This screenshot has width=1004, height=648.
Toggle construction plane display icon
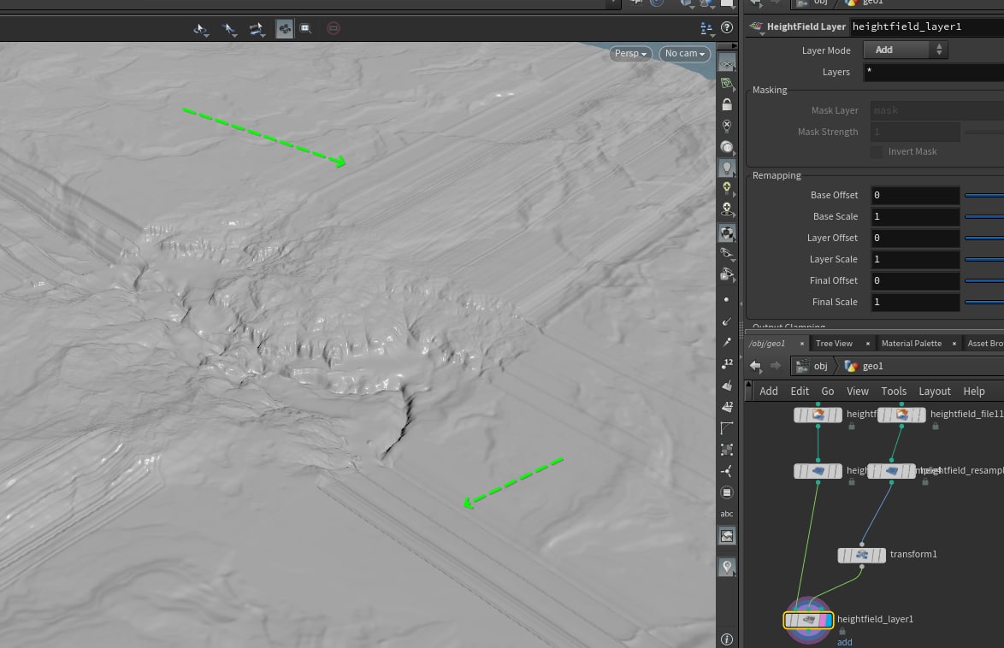click(727, 83)
